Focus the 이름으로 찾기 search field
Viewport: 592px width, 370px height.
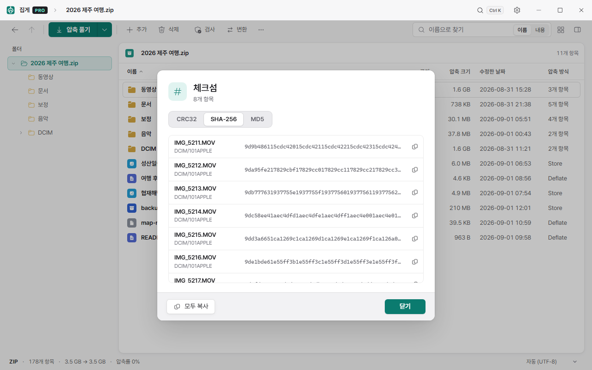pos(481,30)
